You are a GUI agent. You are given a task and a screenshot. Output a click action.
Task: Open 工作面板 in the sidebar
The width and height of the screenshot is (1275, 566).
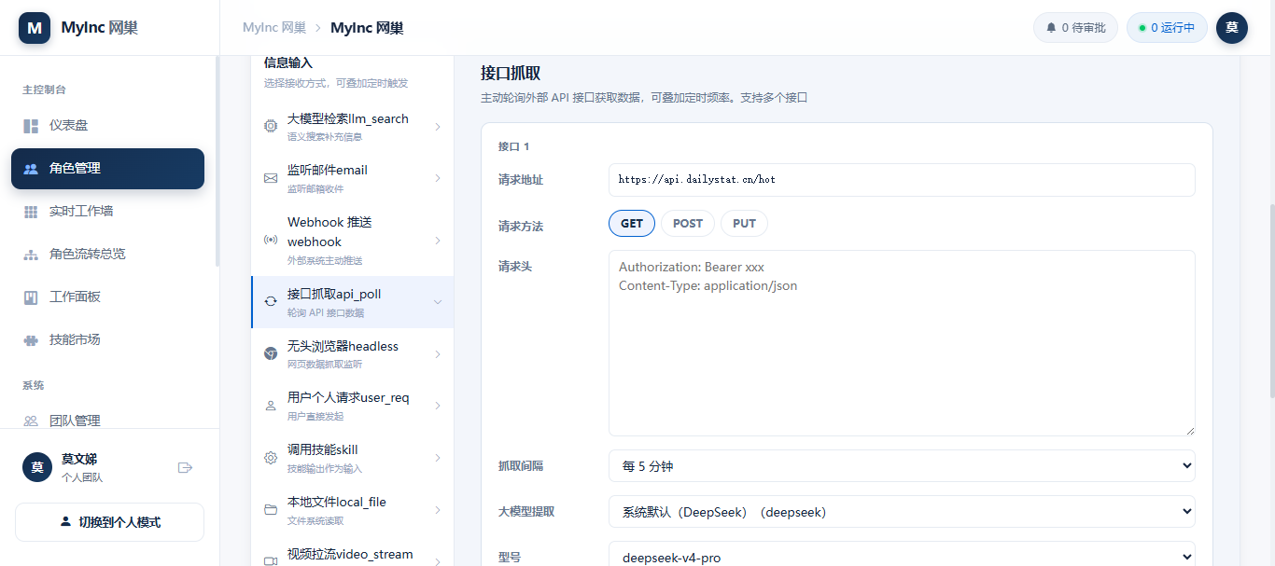click(x=107, y=297)
